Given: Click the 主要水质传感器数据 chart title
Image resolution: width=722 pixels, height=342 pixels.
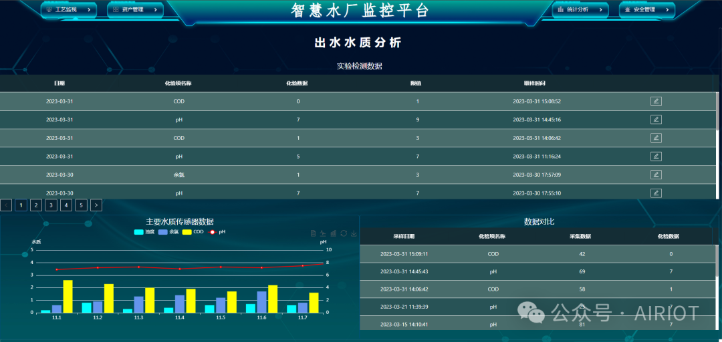Looking at the screenshot, I should click(180, 222).
